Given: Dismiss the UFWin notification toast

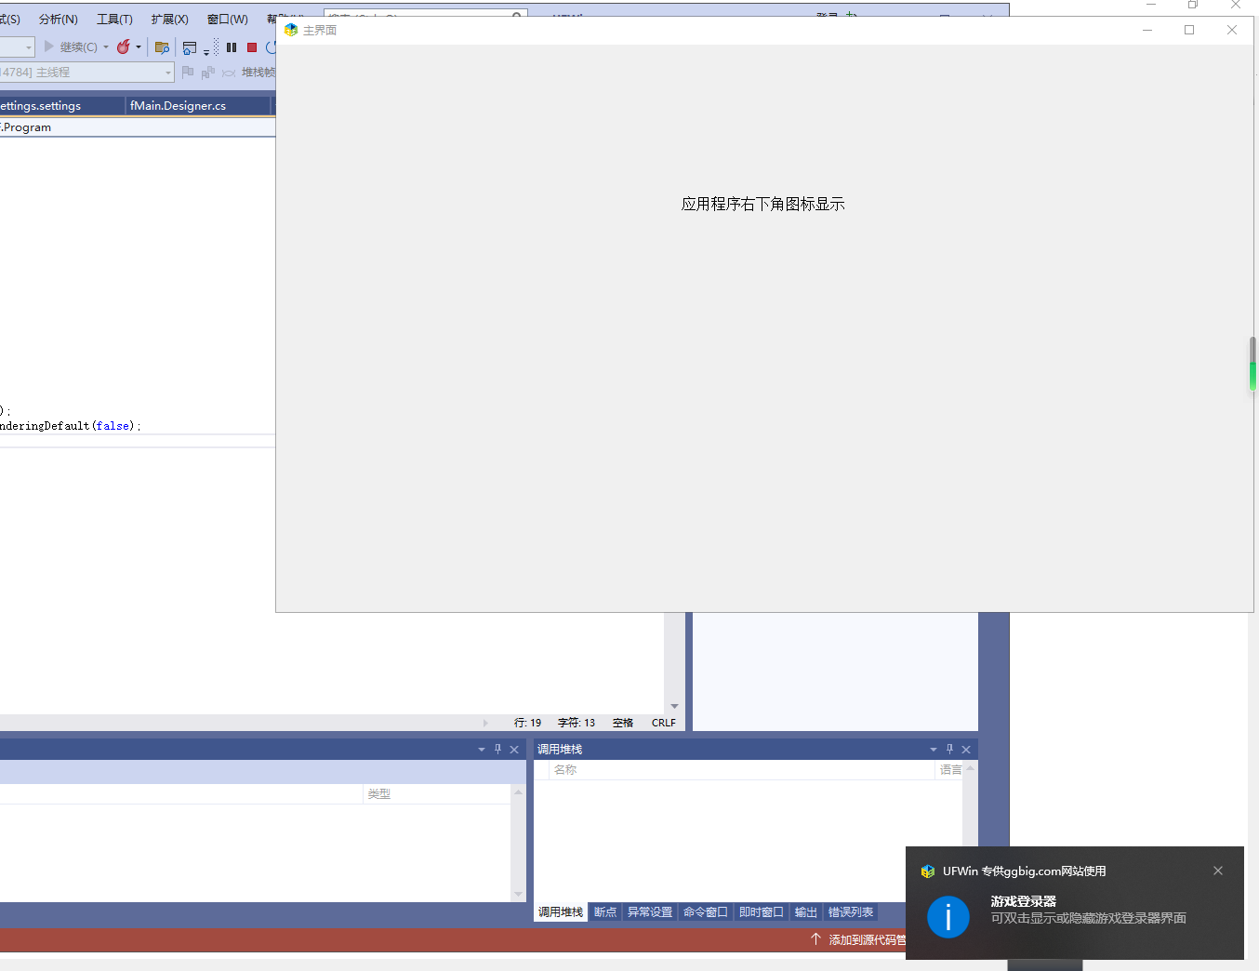Looking at the screenshot, I should pos(1218,871).
